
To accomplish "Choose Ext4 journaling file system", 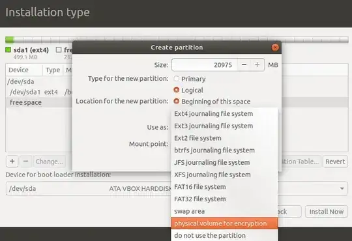I will coord(224,114).
